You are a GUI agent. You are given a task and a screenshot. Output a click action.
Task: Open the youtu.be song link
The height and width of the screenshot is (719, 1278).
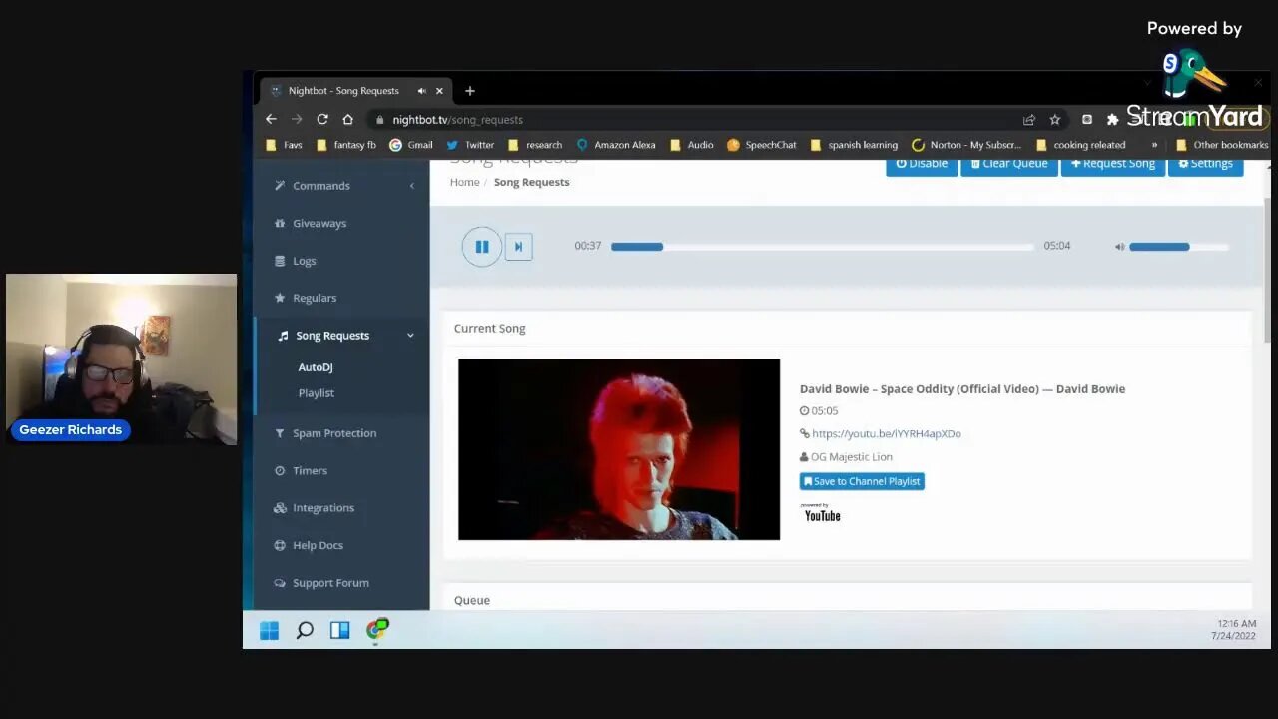pyautogui.click(x=886, y=433)
